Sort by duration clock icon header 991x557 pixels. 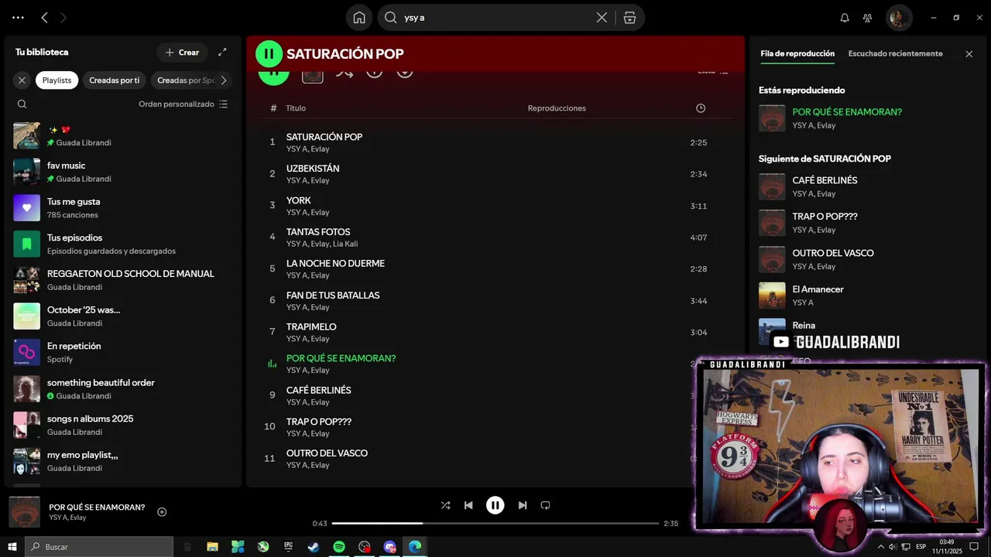pyautogui.click(x=701, y=108)
